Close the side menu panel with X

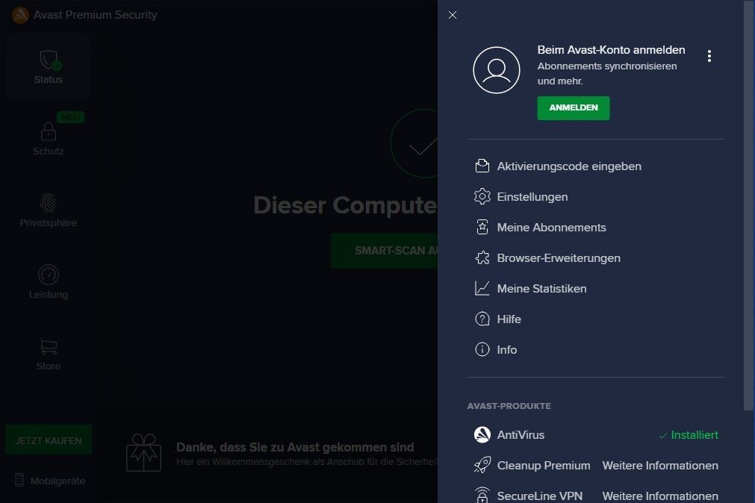(x=453, y=15)
